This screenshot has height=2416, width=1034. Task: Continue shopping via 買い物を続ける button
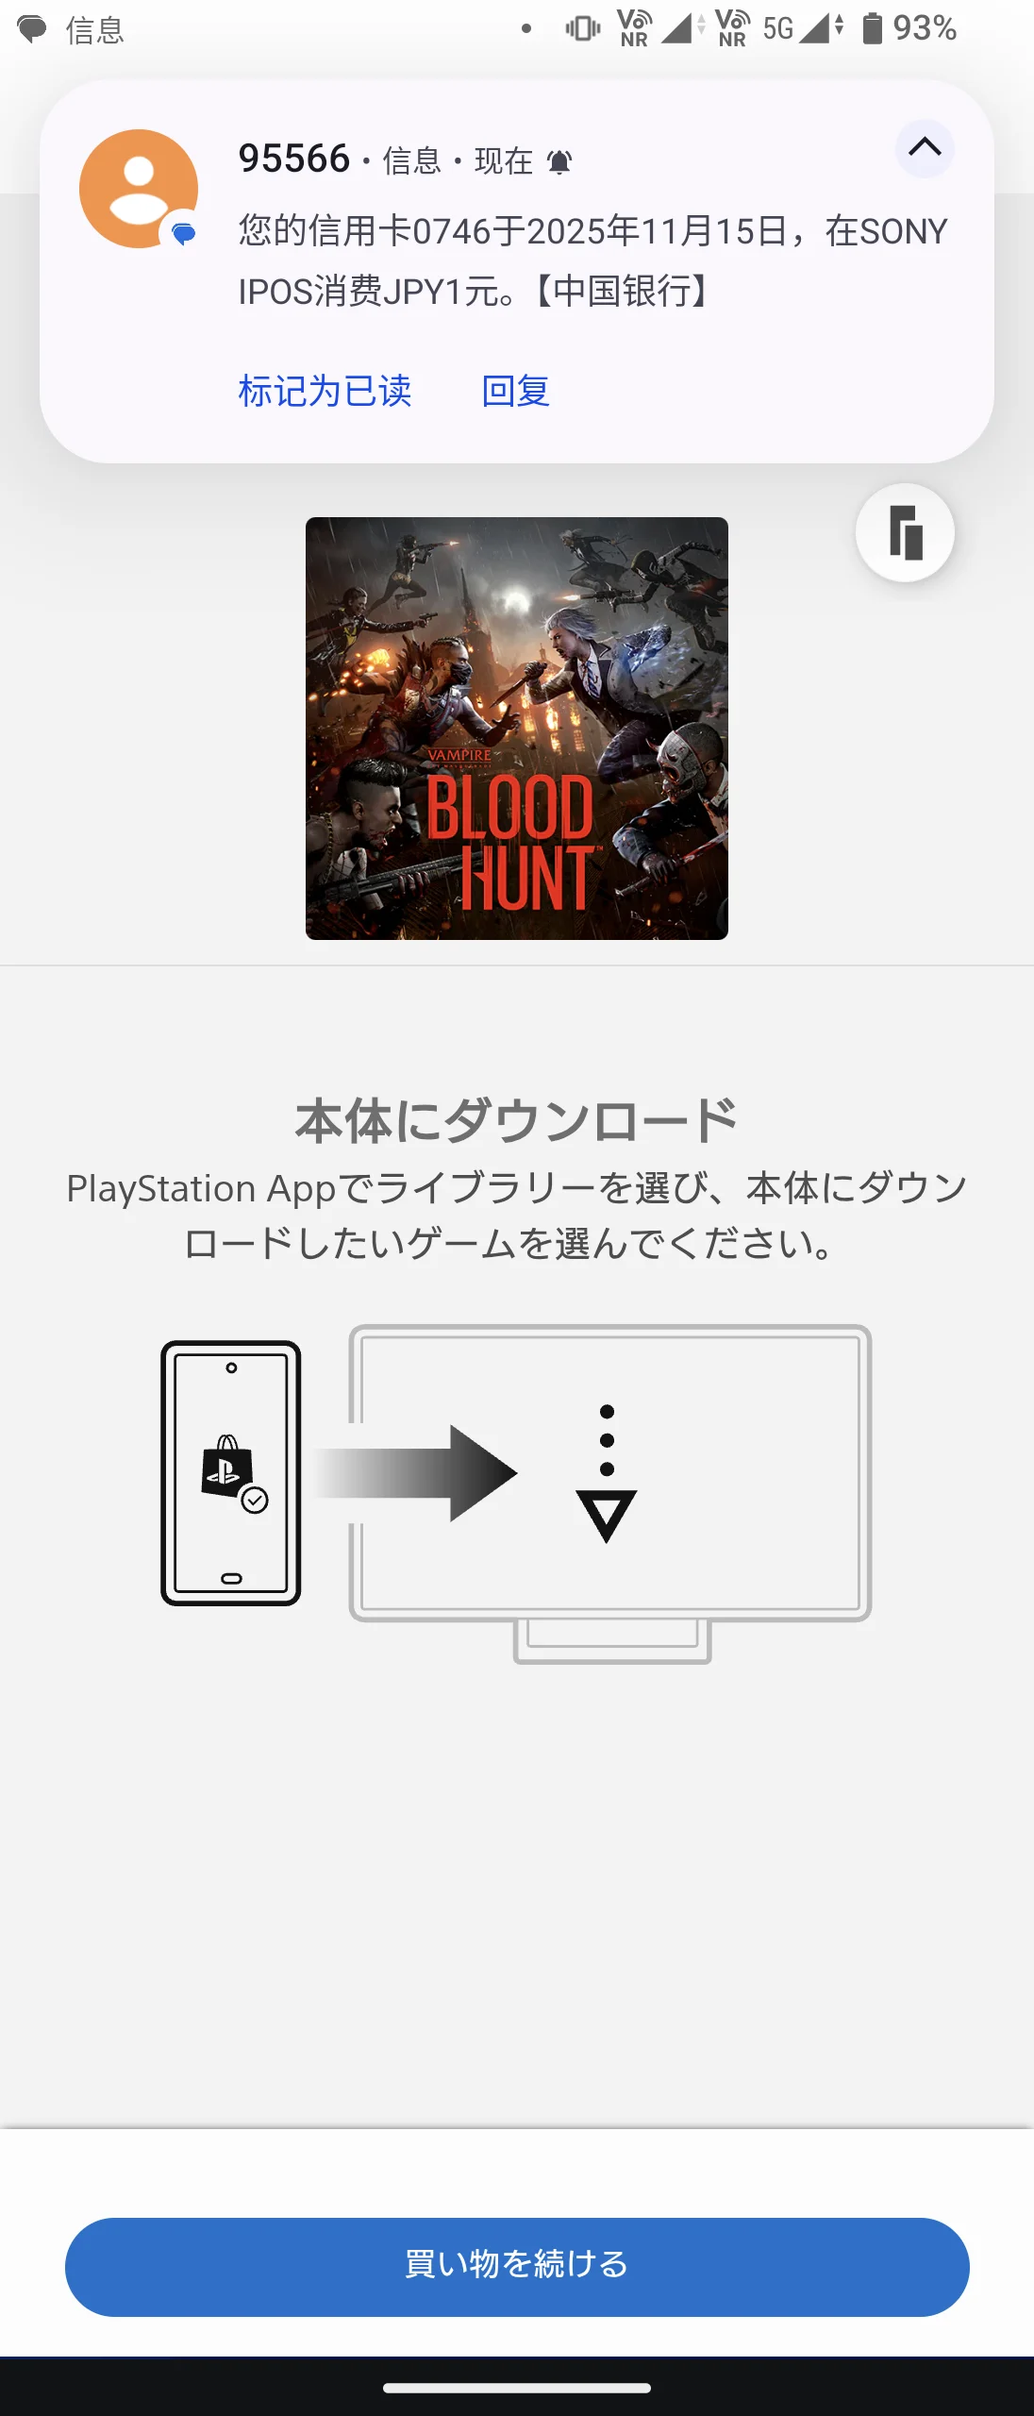coord(517,2267)
